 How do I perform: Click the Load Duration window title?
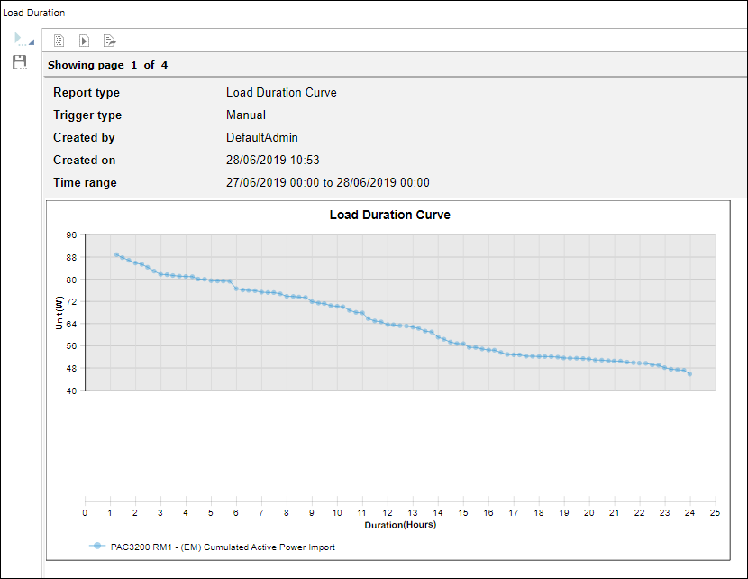coord(34,13)
